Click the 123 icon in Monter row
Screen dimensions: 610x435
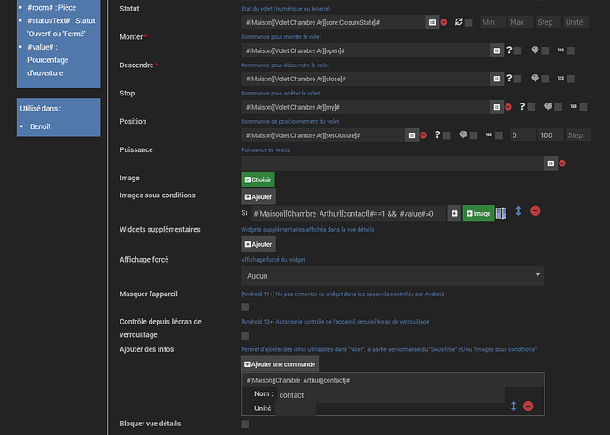click(560, 50)
